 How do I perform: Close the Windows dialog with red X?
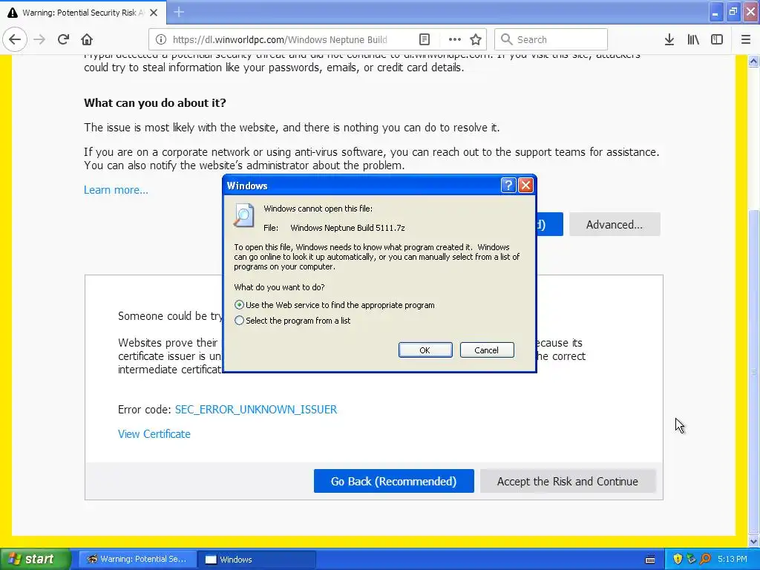[x=526, y=185]
